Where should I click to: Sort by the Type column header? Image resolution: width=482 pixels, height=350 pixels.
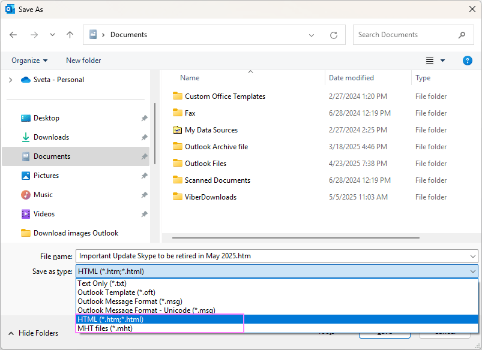[x=423, y=78]
